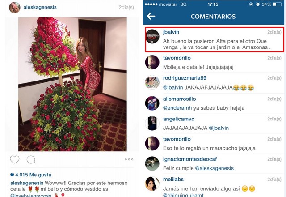Tap the @jbalvin mention in angelicamvc's comment
Screen dimensions: 286x197
coord(219,128)
